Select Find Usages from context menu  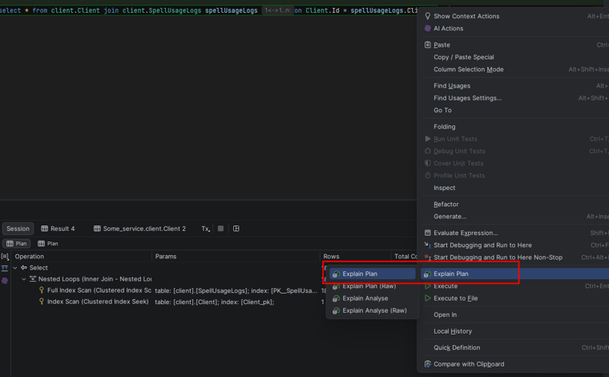click(452, 86)
